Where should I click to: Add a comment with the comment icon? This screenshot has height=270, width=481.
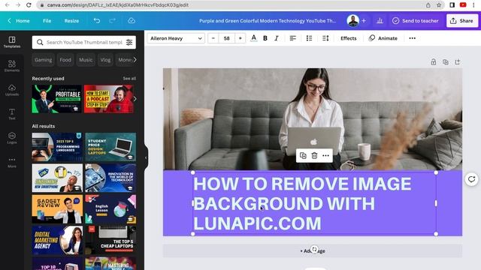coord(471,179)
